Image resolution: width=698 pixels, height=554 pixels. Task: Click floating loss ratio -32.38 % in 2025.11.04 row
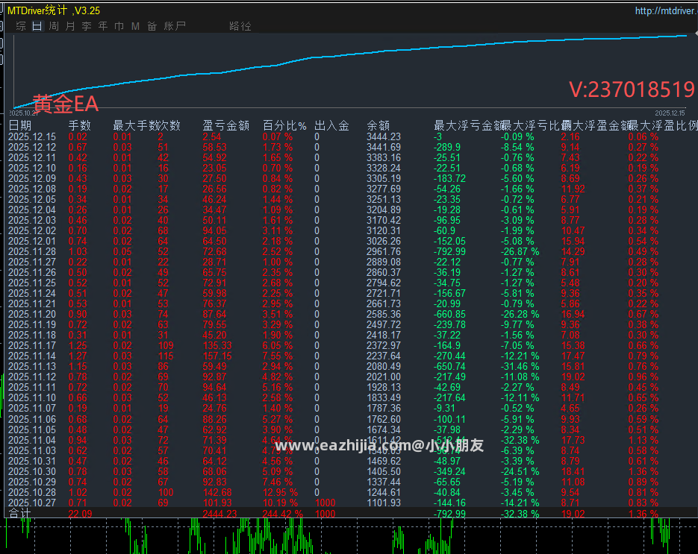click(520, 440)
